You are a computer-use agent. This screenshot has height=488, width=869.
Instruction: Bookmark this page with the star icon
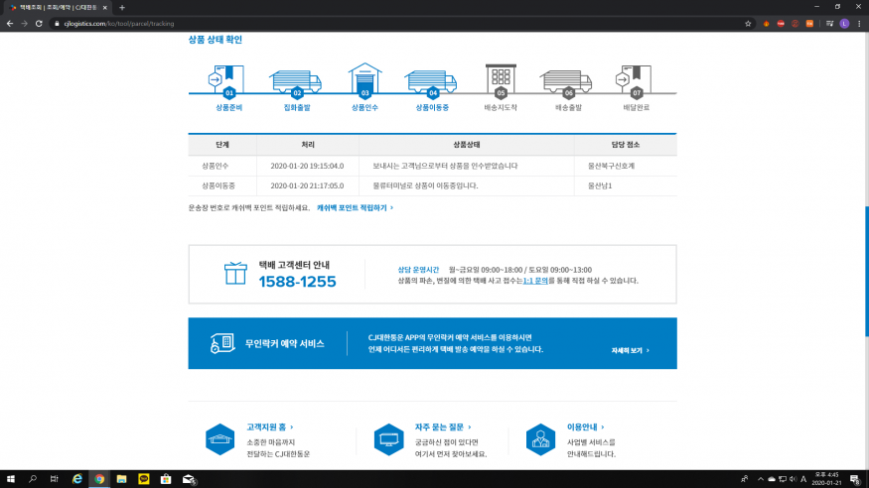(x=748, y=23)
